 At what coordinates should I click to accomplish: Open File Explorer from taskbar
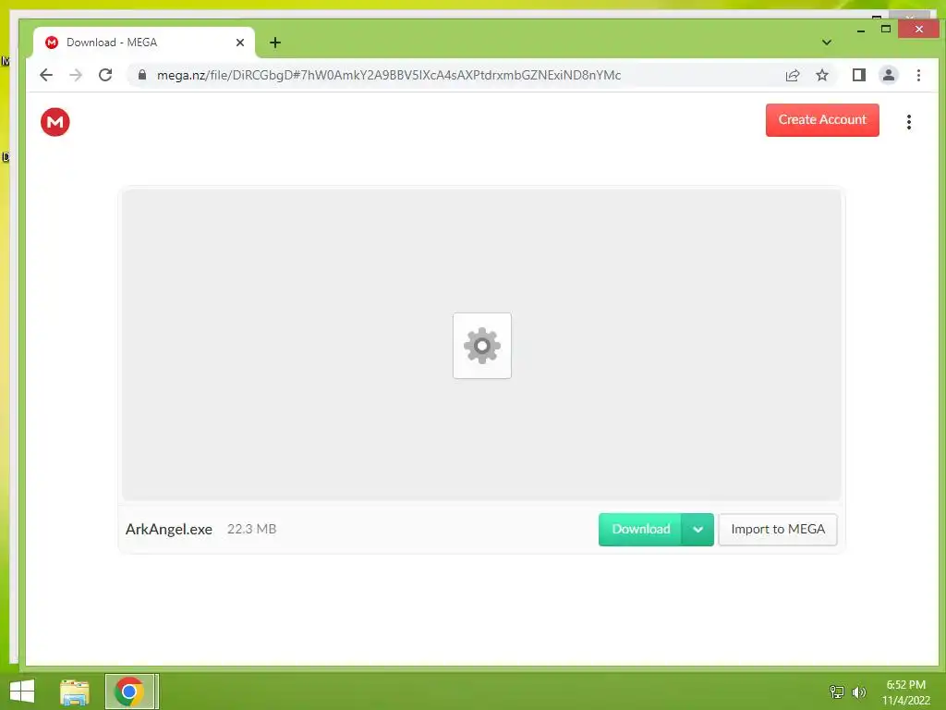click(x=75, y=692)
